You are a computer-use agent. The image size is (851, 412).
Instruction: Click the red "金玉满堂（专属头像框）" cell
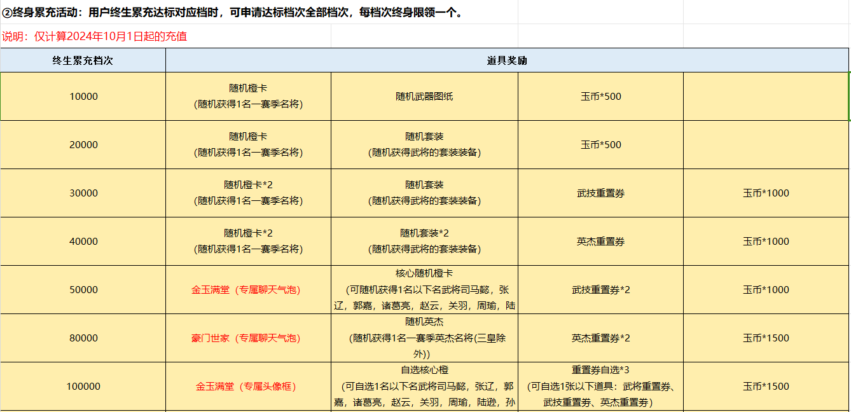point(248,387)
